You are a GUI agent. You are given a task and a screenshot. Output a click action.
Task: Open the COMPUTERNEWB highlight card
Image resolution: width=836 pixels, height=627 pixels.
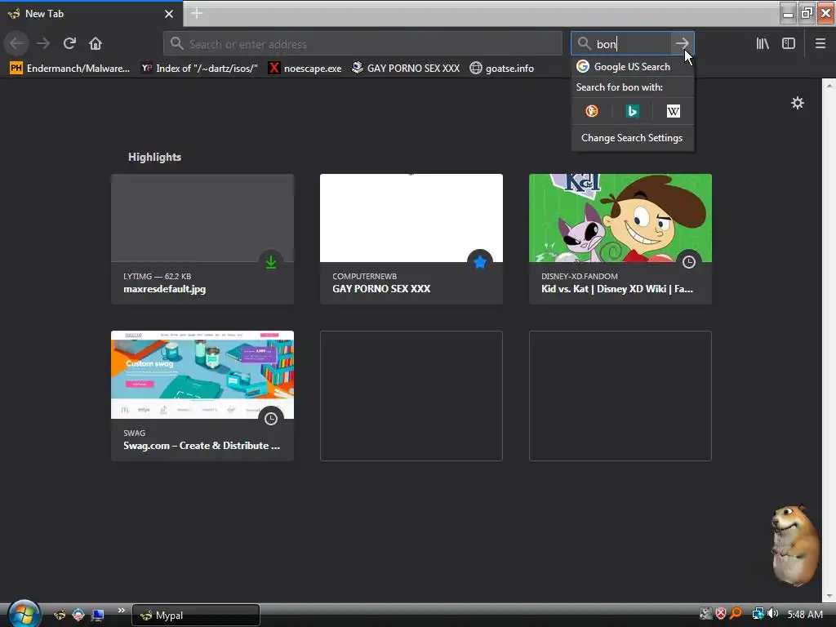(x=411, y=239)
